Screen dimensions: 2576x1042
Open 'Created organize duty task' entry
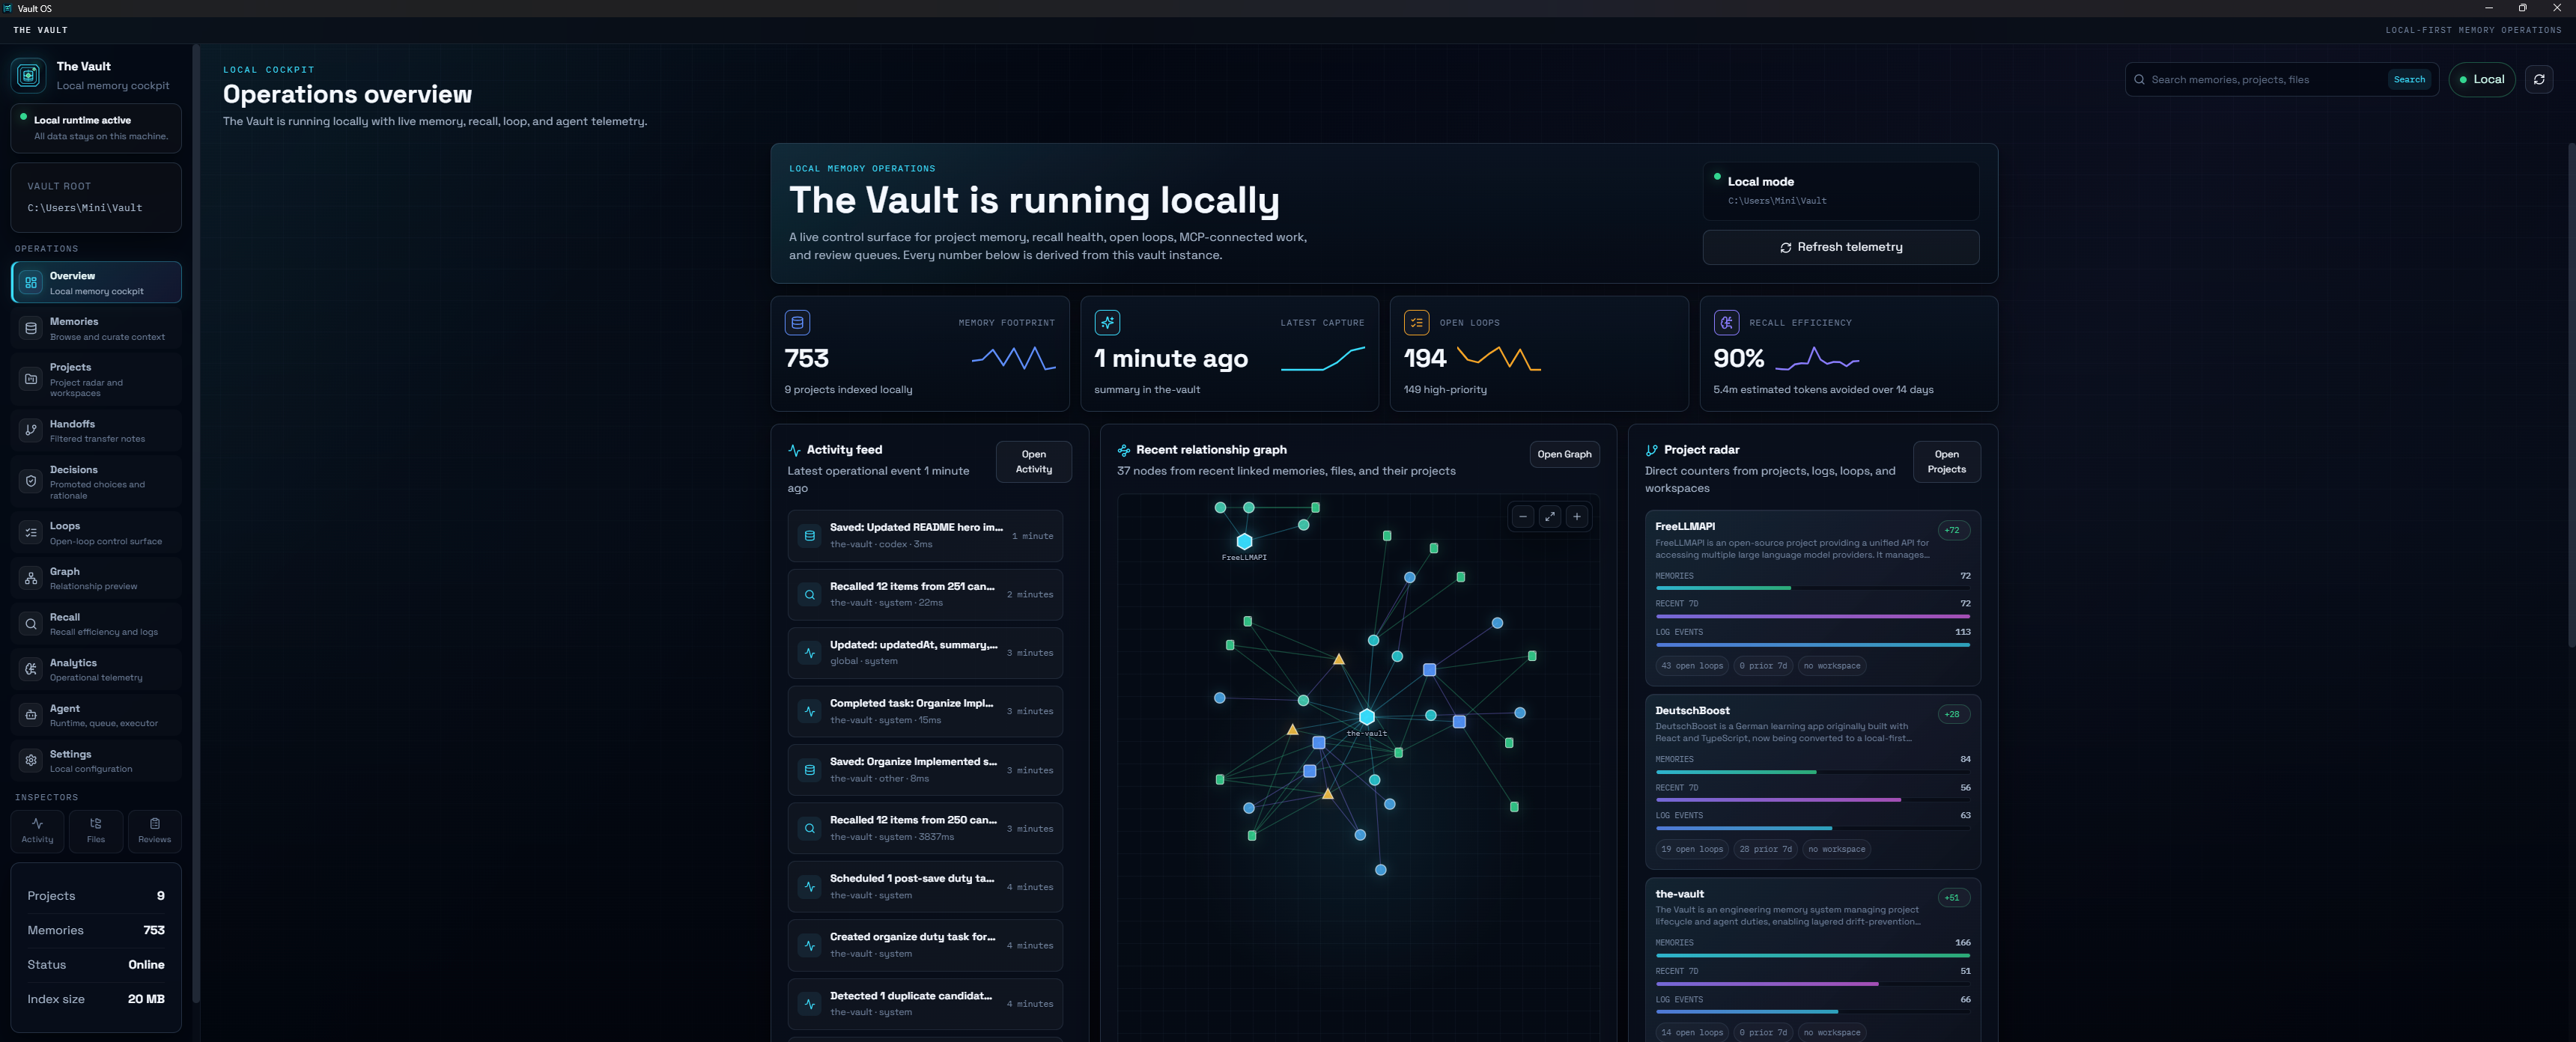pos(925,945)
